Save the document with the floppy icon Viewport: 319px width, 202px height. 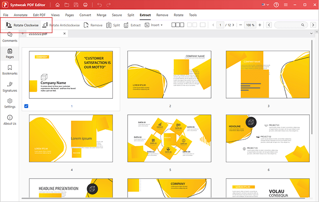click(76, 5)
